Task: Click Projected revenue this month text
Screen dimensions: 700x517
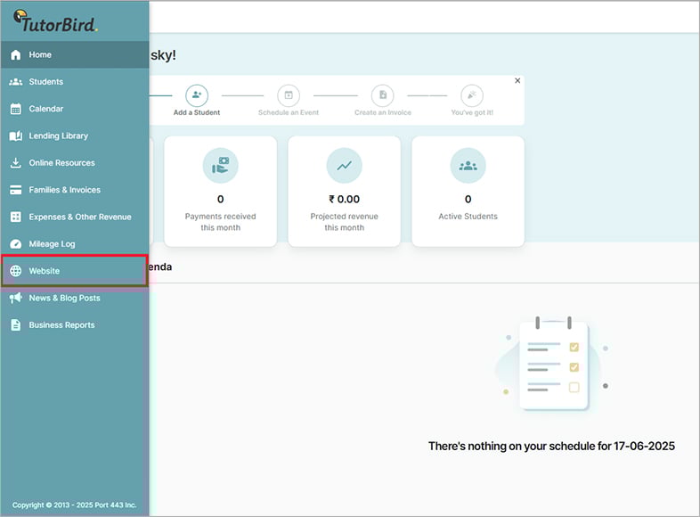Action: 344,222
